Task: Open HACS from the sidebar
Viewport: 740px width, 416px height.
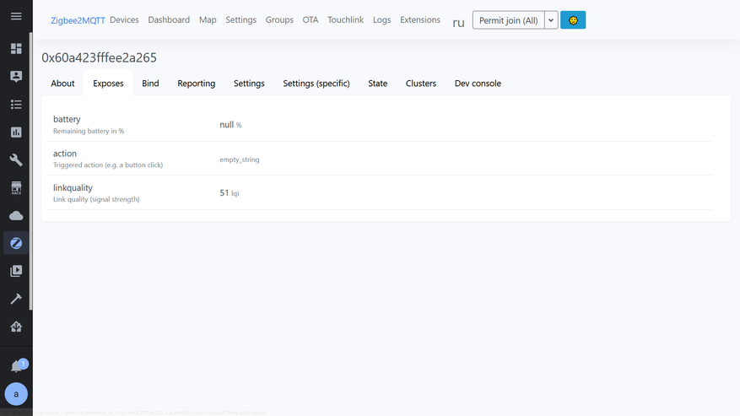Action: point(16,188)
